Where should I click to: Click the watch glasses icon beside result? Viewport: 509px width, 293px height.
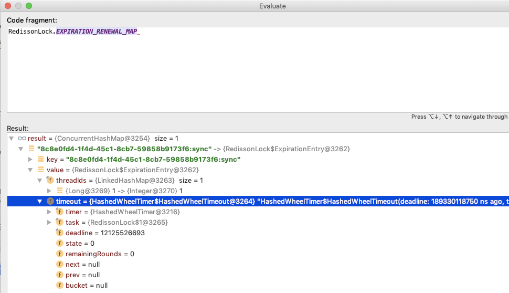pos(22,139)
